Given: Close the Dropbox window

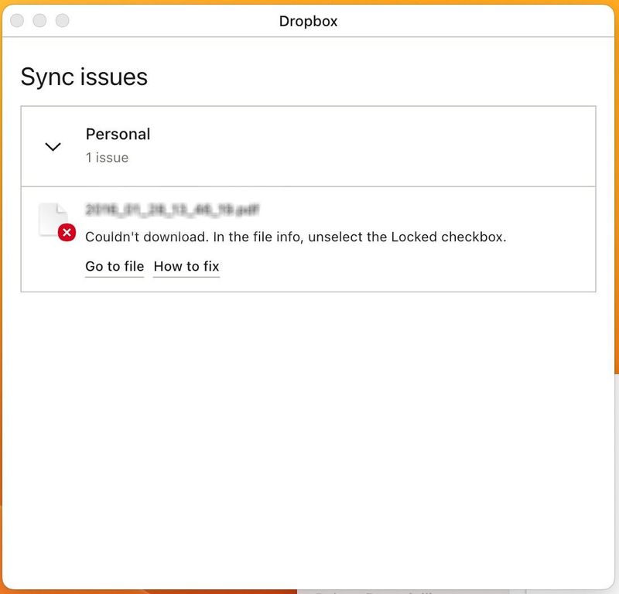Looking at the screenshot, I should 17,21.
